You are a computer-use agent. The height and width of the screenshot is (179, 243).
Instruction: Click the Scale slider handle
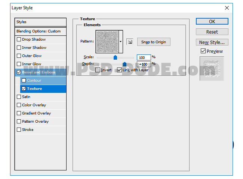115,57
